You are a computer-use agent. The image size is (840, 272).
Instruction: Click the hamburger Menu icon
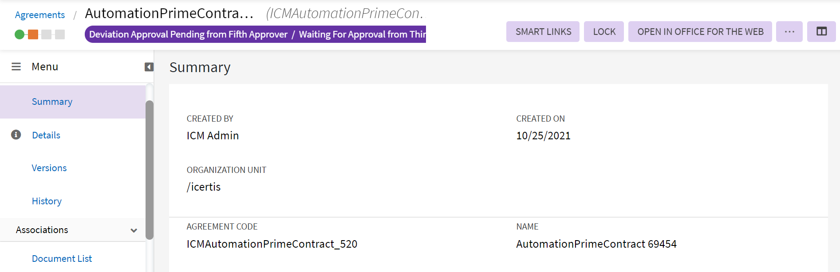(x=16, y=67)
